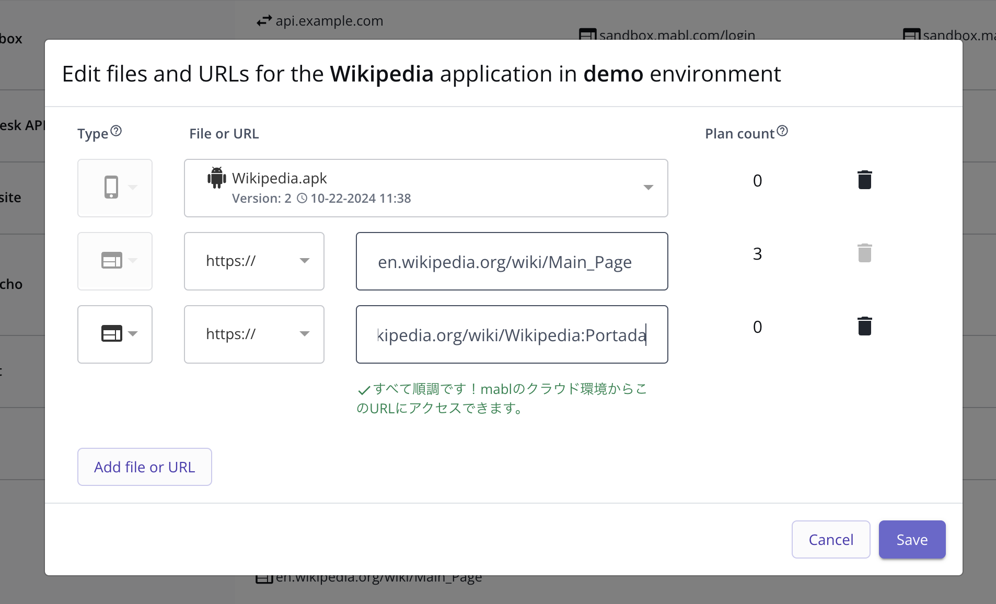This screenshot has height=604, width=996.
Task: Click the Japanese URL validation success message
Action: tap(502, 398)
